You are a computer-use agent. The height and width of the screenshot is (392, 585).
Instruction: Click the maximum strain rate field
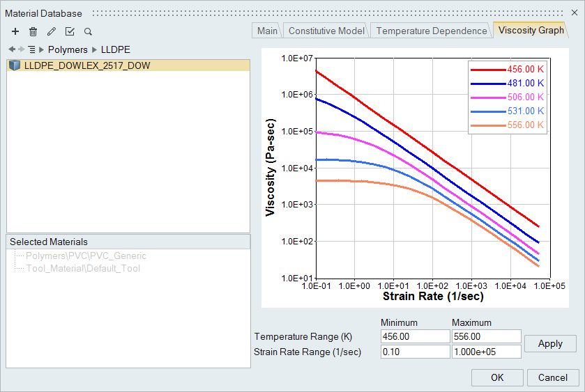click(486, 352)
